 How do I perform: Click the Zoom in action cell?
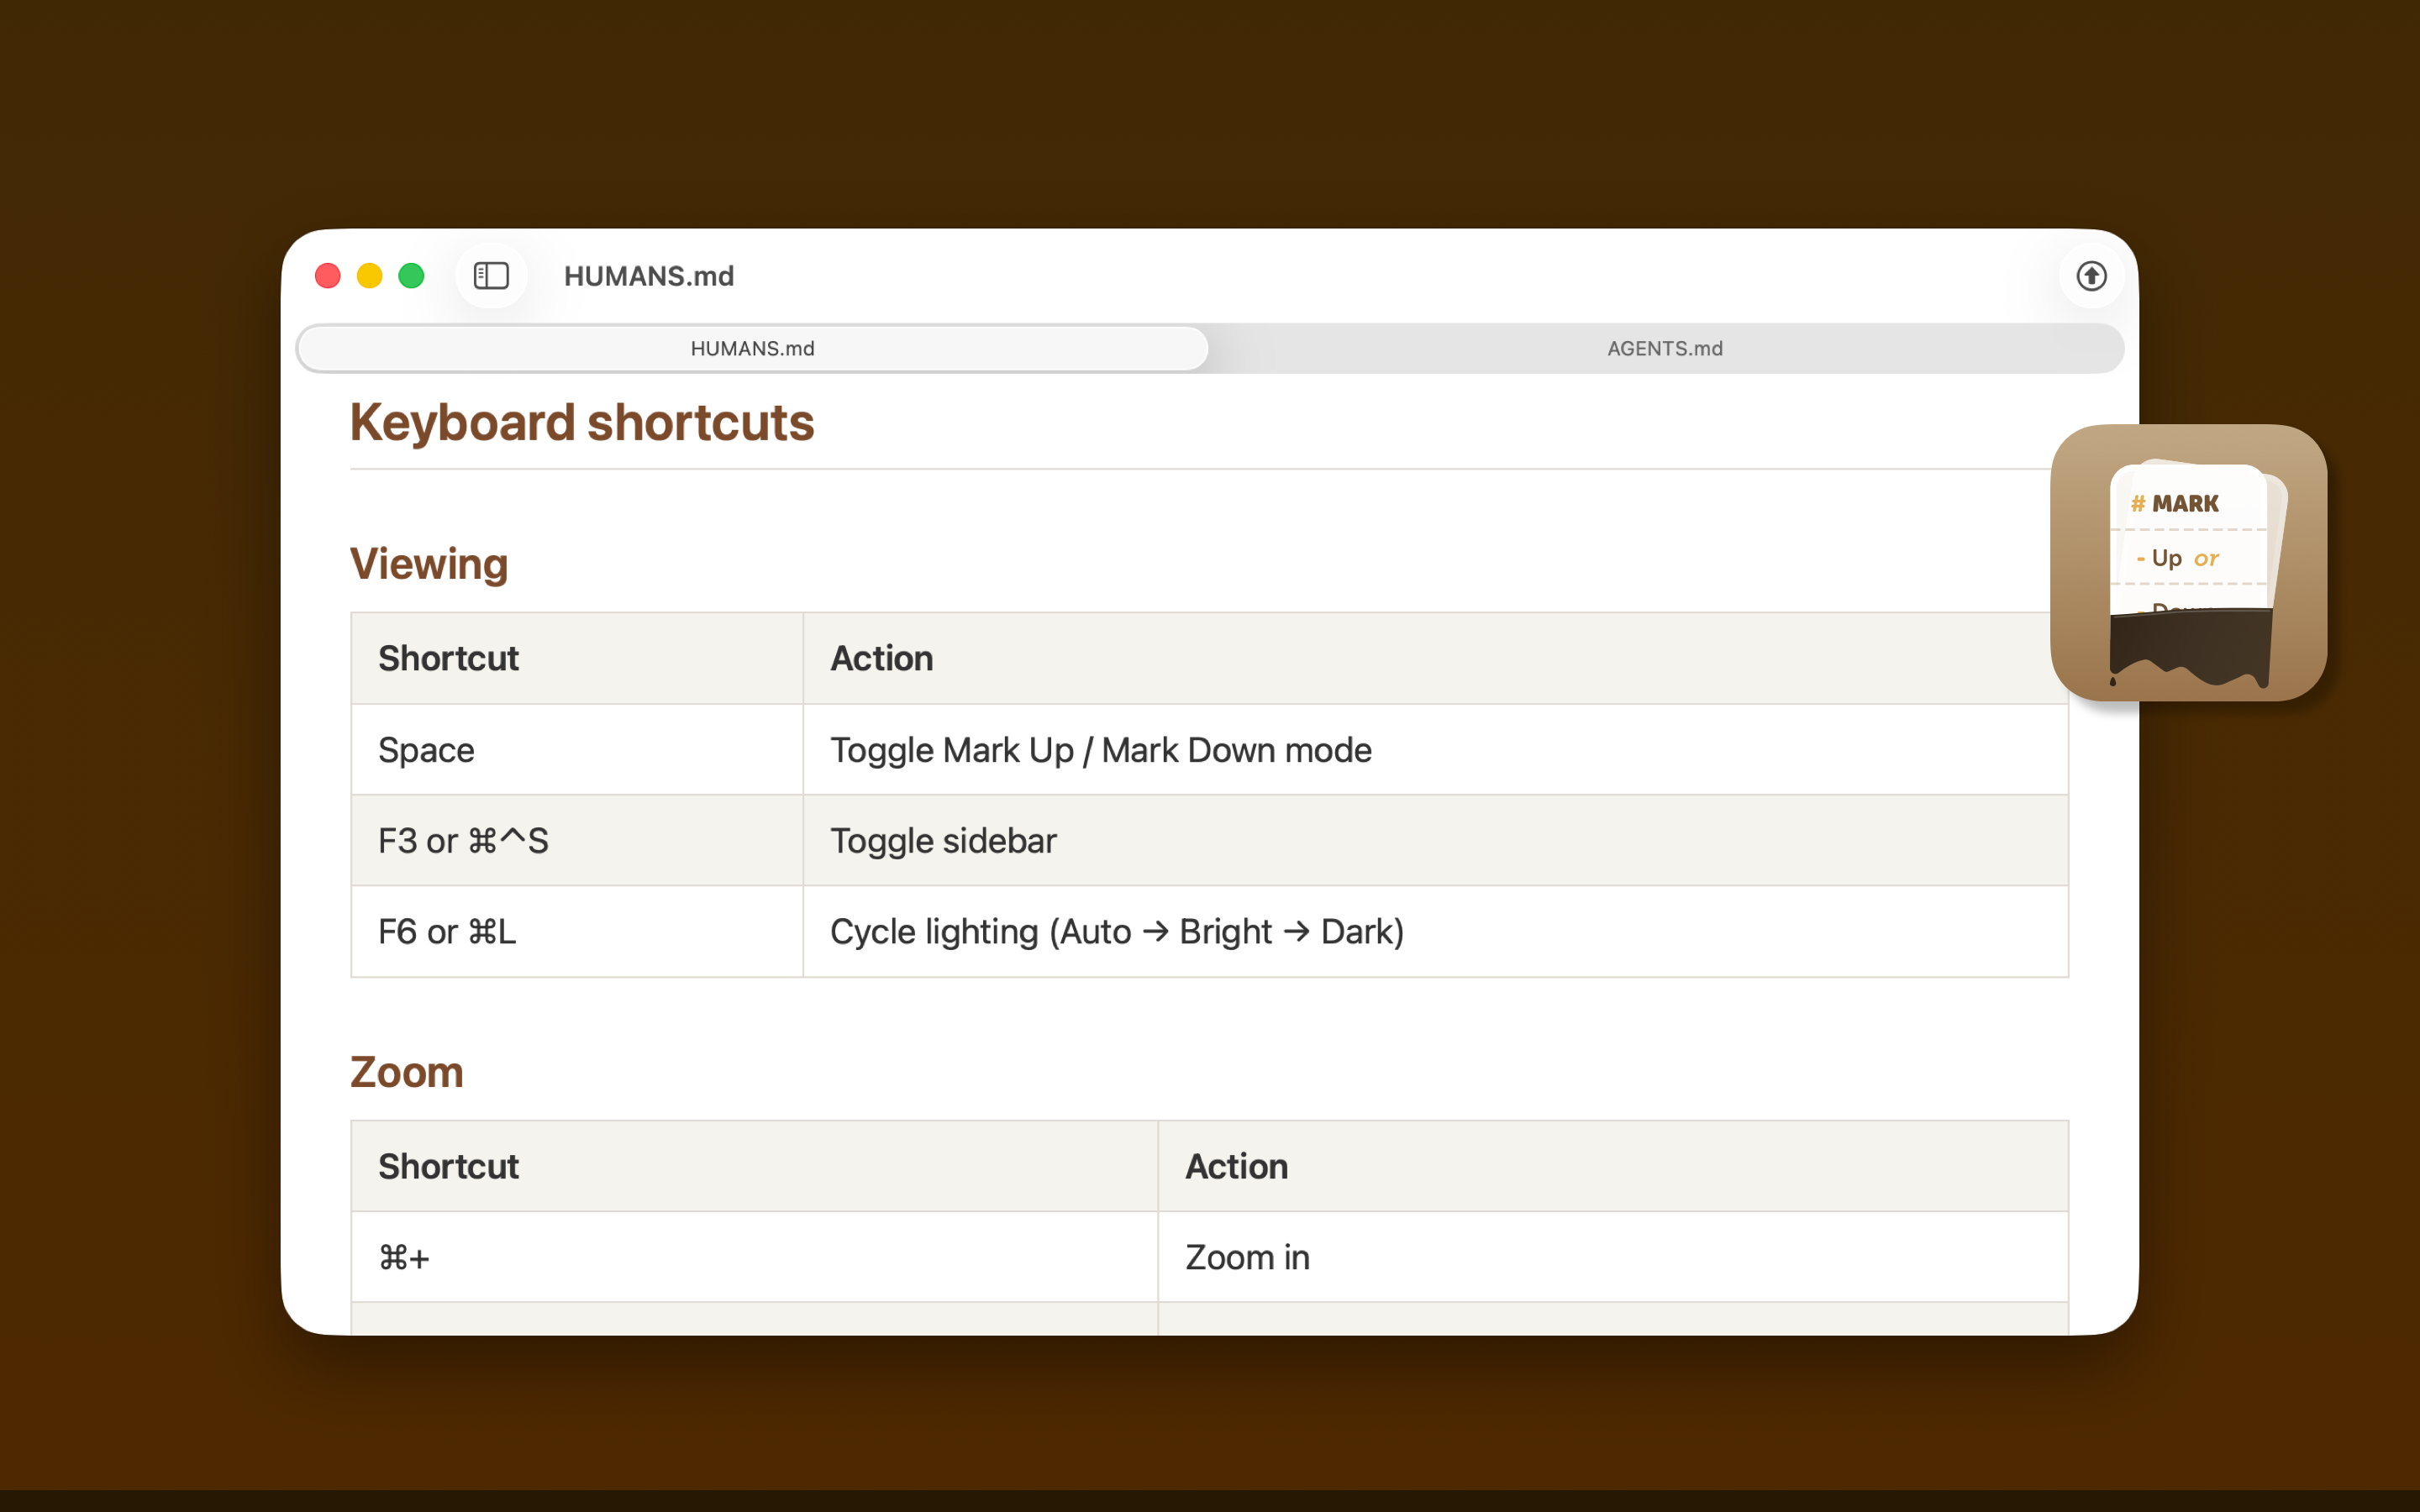pos(1247,1257)
